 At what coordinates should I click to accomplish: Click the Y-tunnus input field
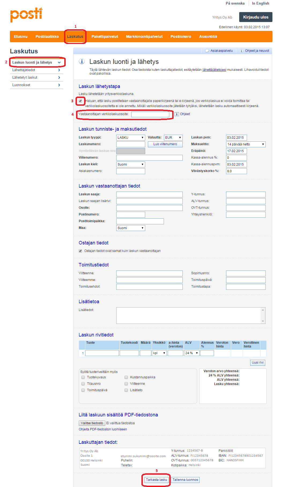246,195
